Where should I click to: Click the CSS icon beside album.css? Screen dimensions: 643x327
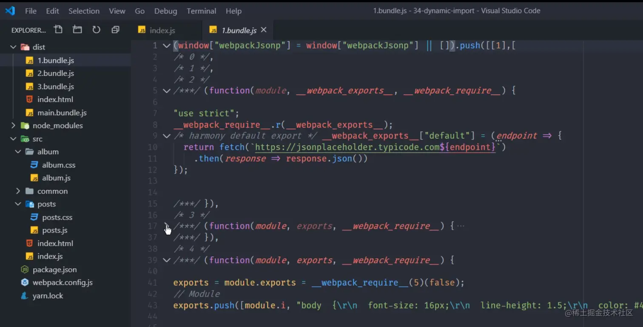[x=34, y=165]
